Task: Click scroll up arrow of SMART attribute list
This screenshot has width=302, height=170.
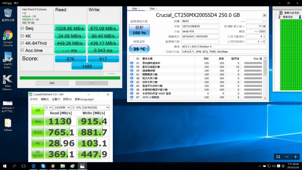Action: pyautogui.click(x=265, y=58)
